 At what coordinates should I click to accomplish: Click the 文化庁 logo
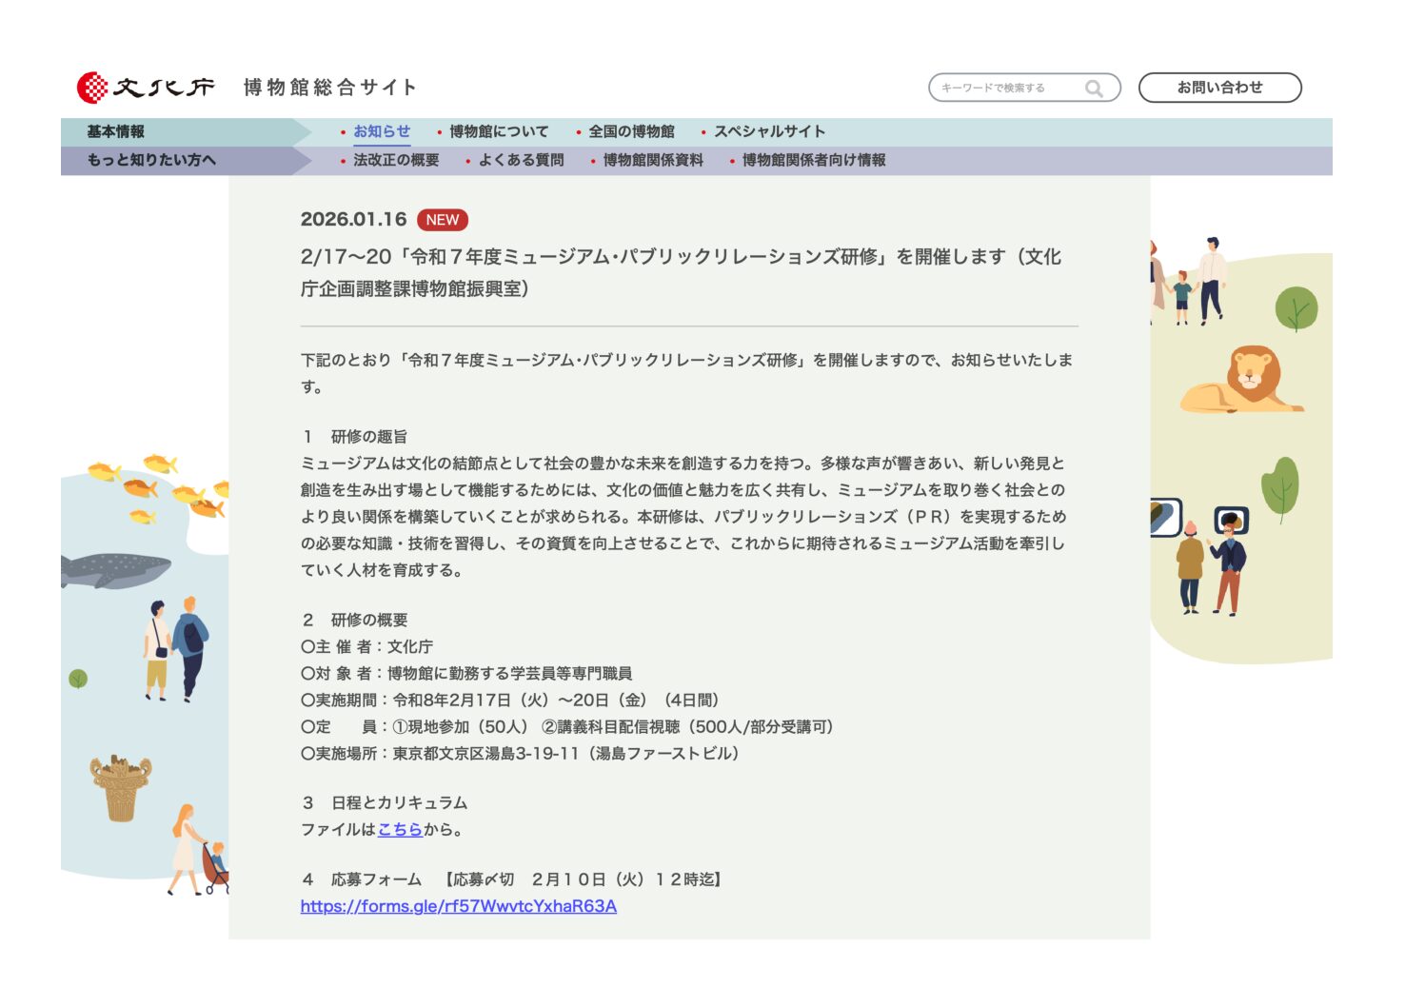pyautogui.click(x=146, y=88)
